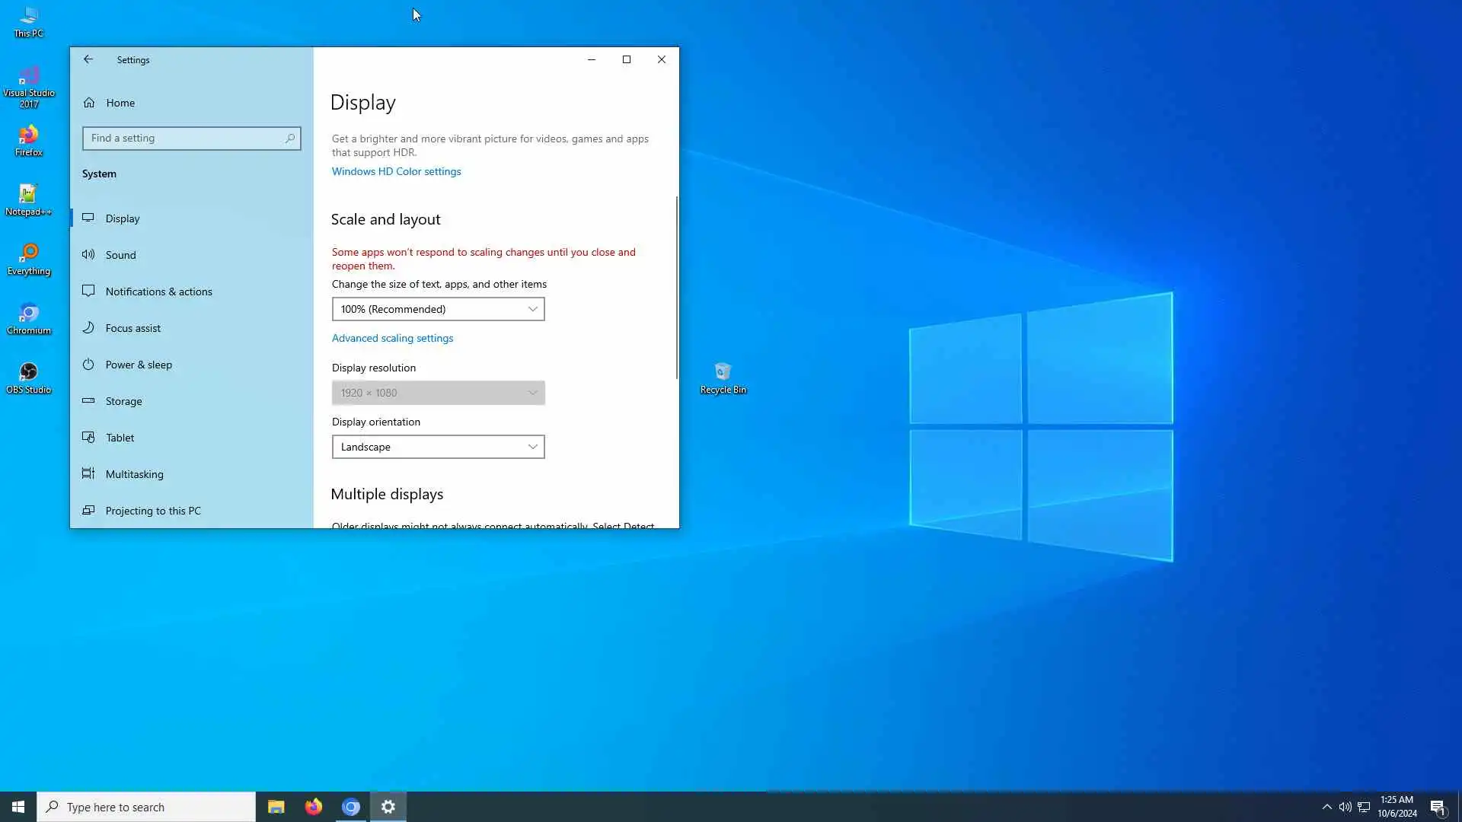Click the Settings page vertical scrollbar
The width and height of the screenshot is (1462, 822).
point(676,289)
